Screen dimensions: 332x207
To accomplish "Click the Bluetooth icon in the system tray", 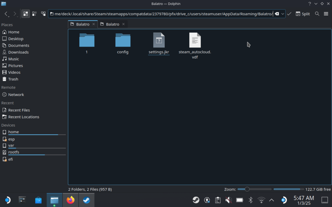I will (250, 200).
